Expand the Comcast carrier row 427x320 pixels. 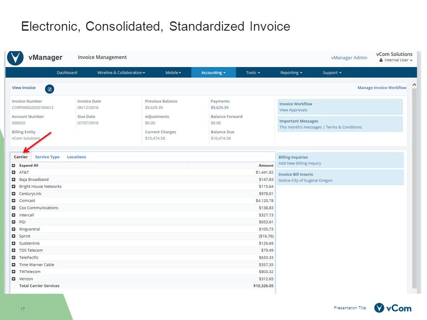(13, 201)
